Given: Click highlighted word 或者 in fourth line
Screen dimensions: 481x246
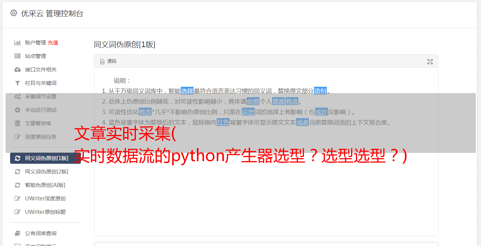Looking at the screenshot, I should 302,122.
